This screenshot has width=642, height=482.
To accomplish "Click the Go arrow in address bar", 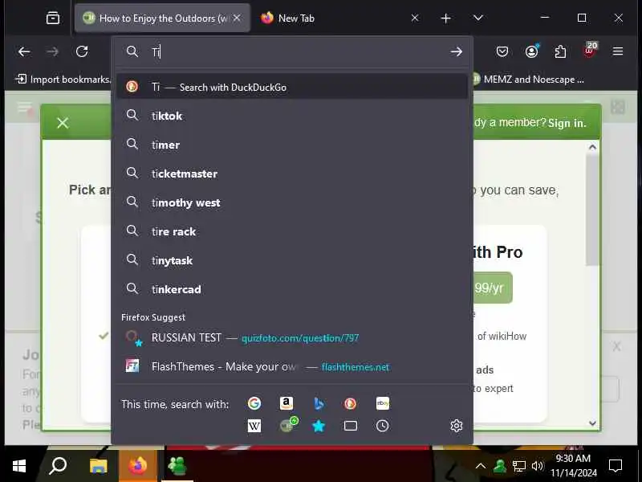I will 456,51.
